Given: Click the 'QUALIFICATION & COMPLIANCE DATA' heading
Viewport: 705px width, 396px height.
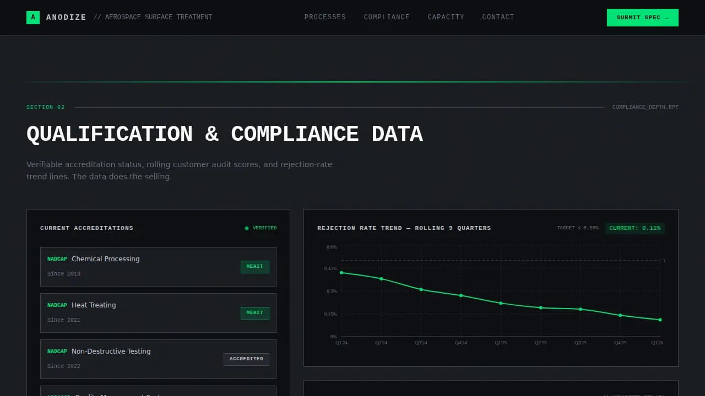Looking at the screenshot, I should pyautogui.click(x=225, y=135).
